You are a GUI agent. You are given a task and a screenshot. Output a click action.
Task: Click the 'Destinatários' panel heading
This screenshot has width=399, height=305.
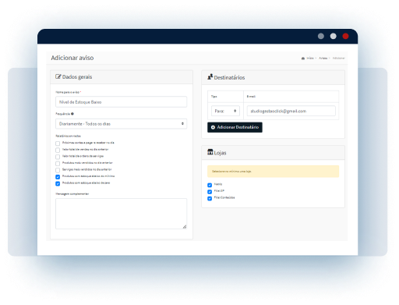coord(229,77)
